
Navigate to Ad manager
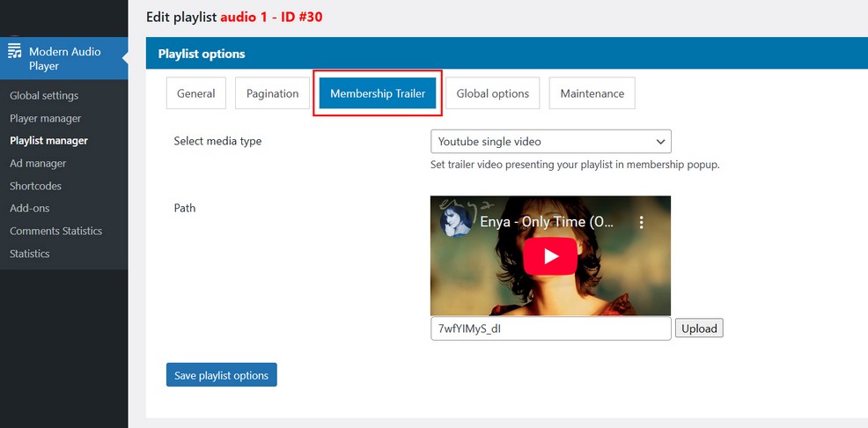(38, 163)
